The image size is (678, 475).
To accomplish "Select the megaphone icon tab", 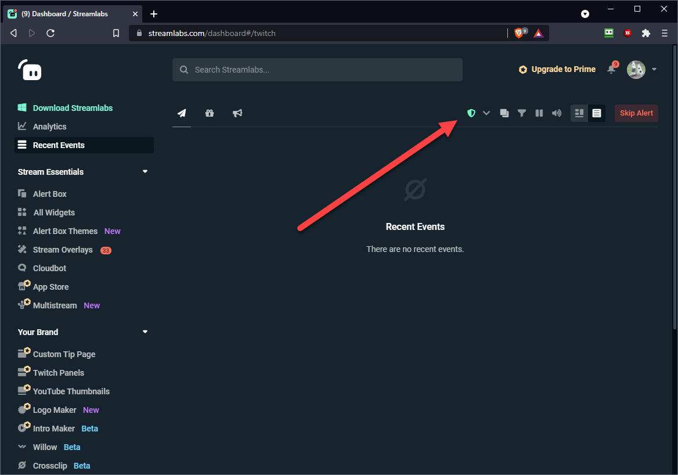I will coord(237,113).
